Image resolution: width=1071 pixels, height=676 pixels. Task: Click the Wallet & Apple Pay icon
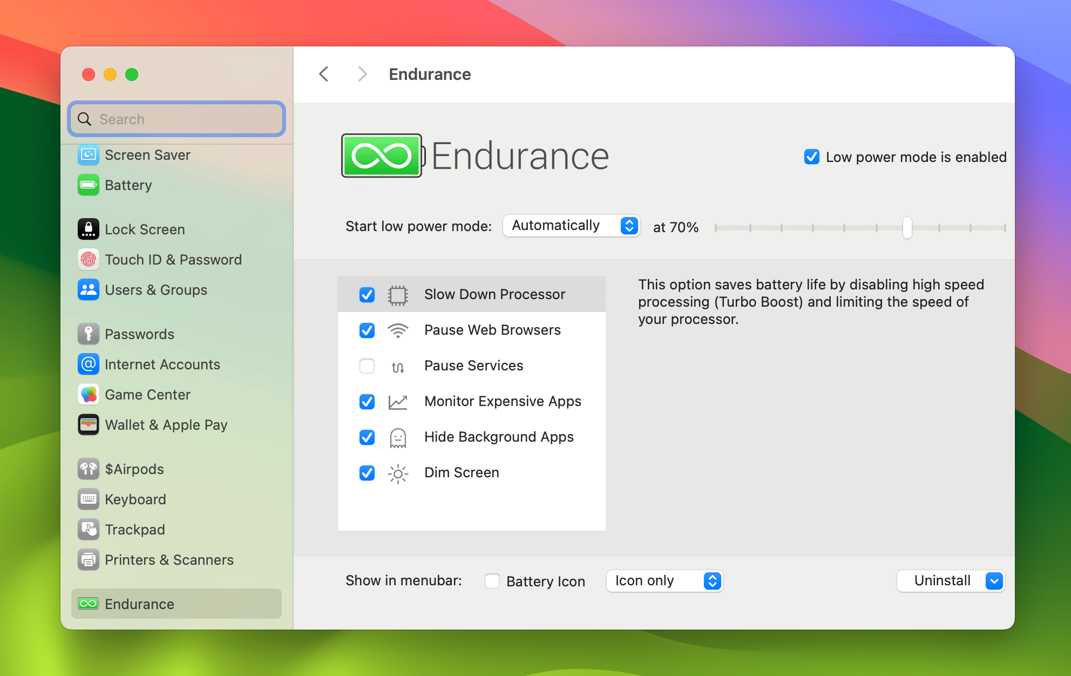pos(89,425)
